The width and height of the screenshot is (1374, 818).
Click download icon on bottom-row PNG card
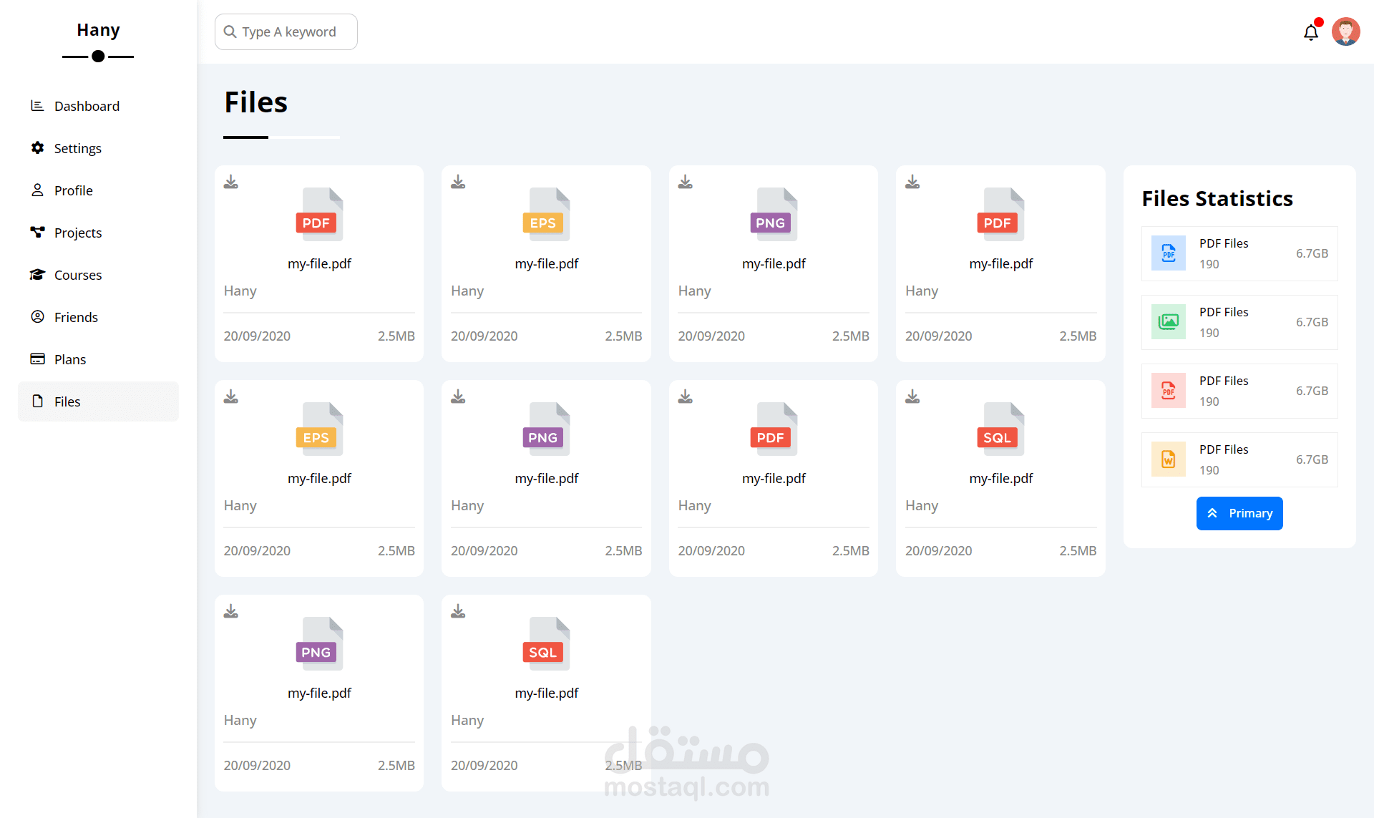230,611
